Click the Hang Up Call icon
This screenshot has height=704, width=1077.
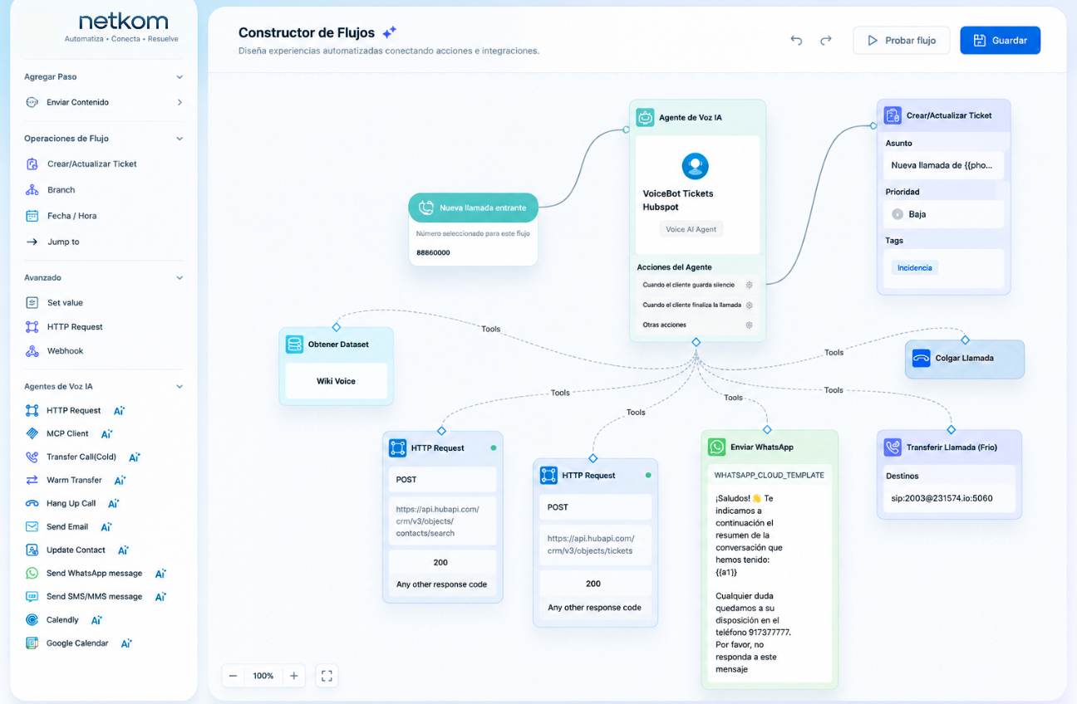pos(32,503)
